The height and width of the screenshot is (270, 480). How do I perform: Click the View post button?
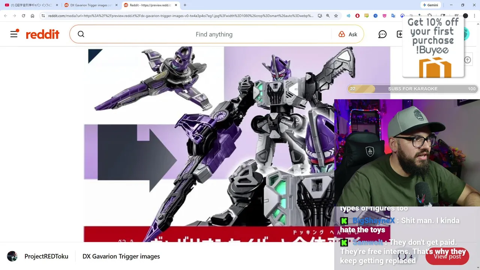pyautogui.click(x=447, y=256)
